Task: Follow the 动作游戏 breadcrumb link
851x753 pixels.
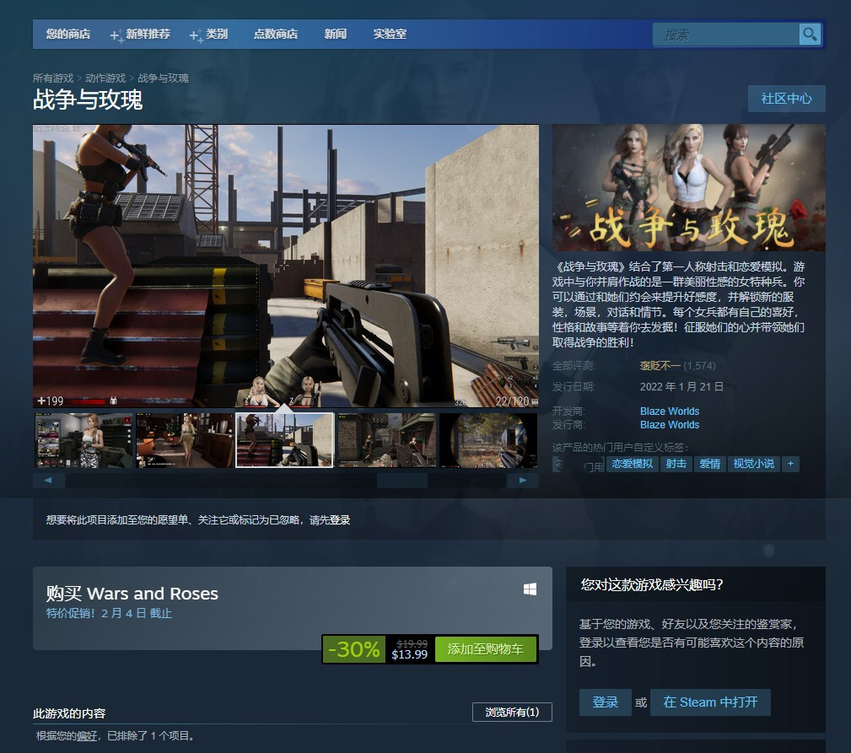Action: (x=105, y=78)
